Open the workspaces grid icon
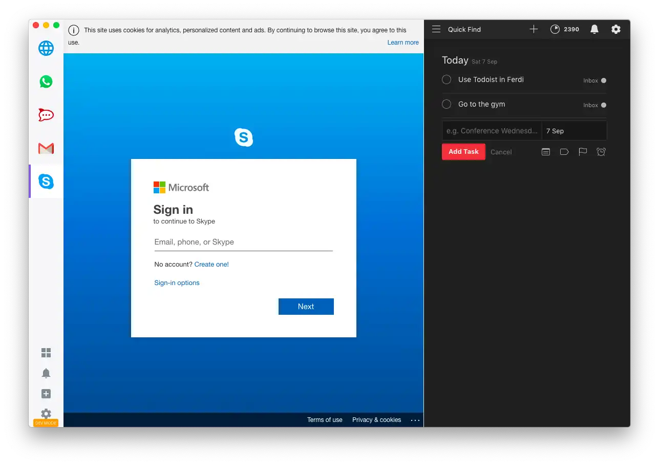This screenshot has width=659, height=465. tap(46, 353)
